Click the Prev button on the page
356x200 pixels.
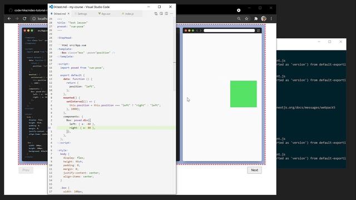coord(26,170)
